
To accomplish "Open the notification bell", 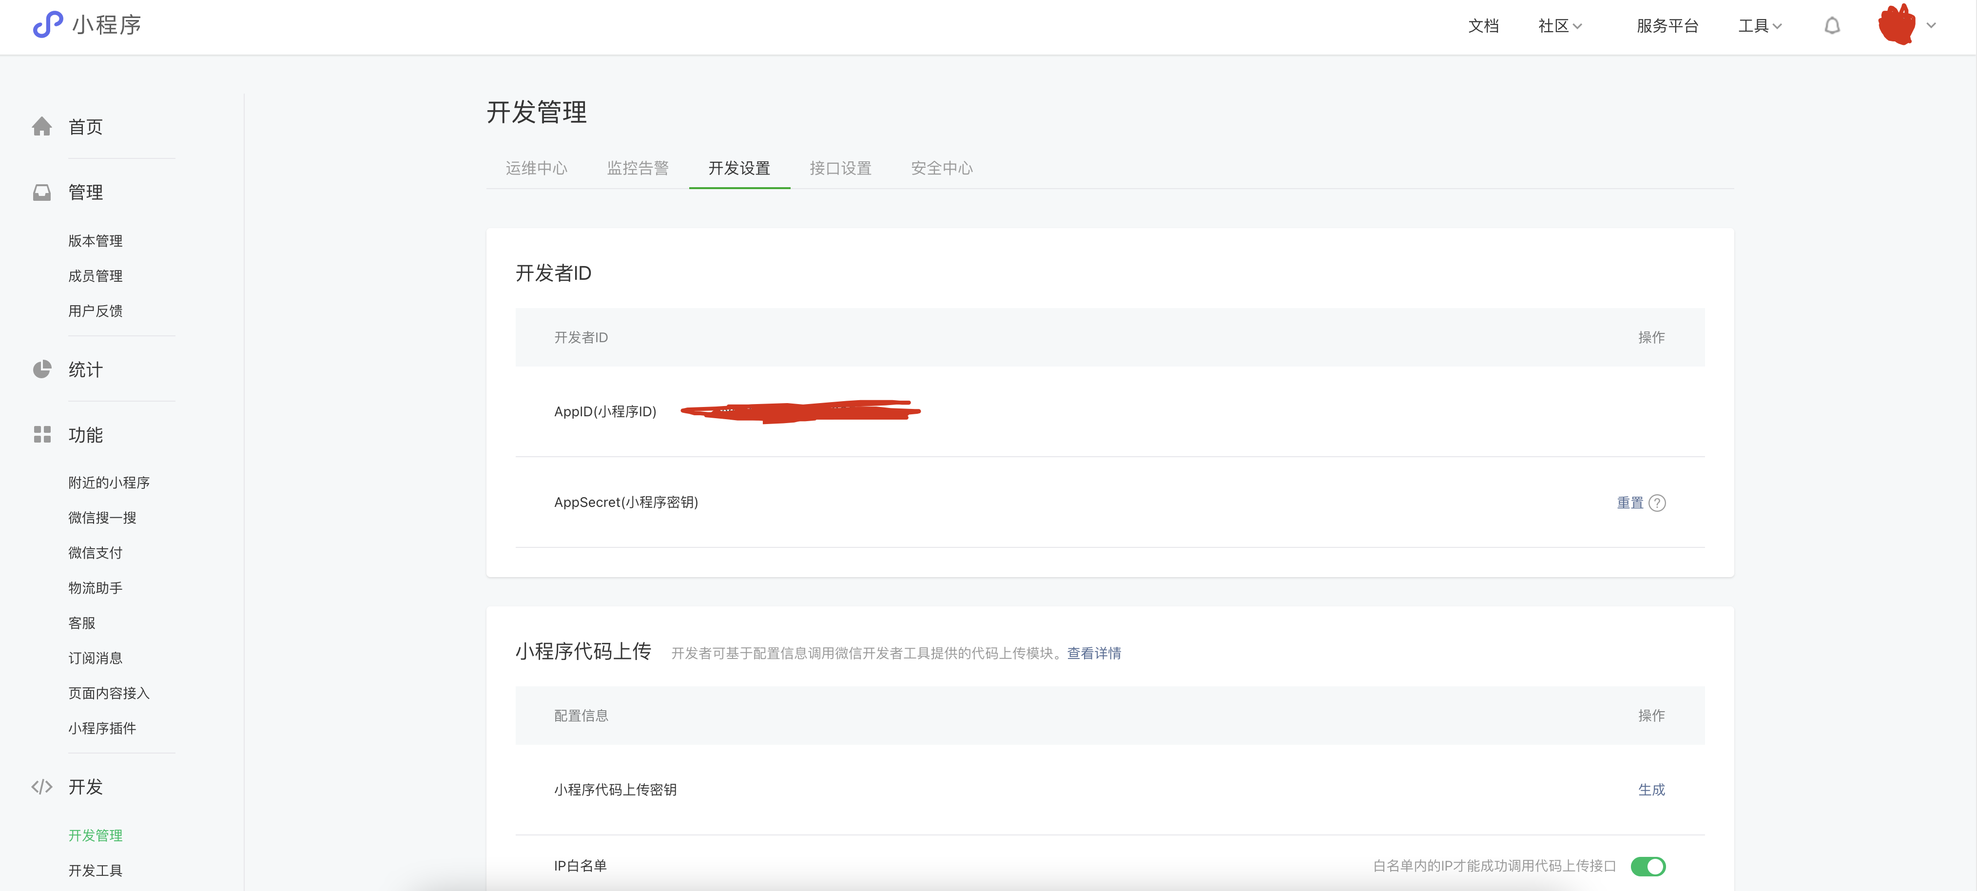I will tap(1832, 26).
